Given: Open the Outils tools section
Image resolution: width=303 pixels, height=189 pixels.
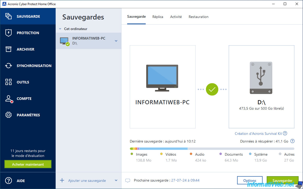Looking at the screenshot, I should pos(23,82).
